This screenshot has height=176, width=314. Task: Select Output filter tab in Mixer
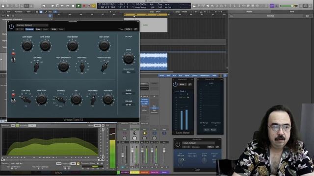[x=194, y=76]
